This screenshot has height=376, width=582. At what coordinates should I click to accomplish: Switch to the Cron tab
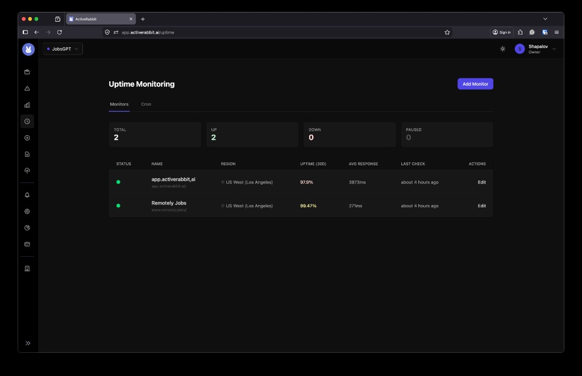tap(146, 104)
